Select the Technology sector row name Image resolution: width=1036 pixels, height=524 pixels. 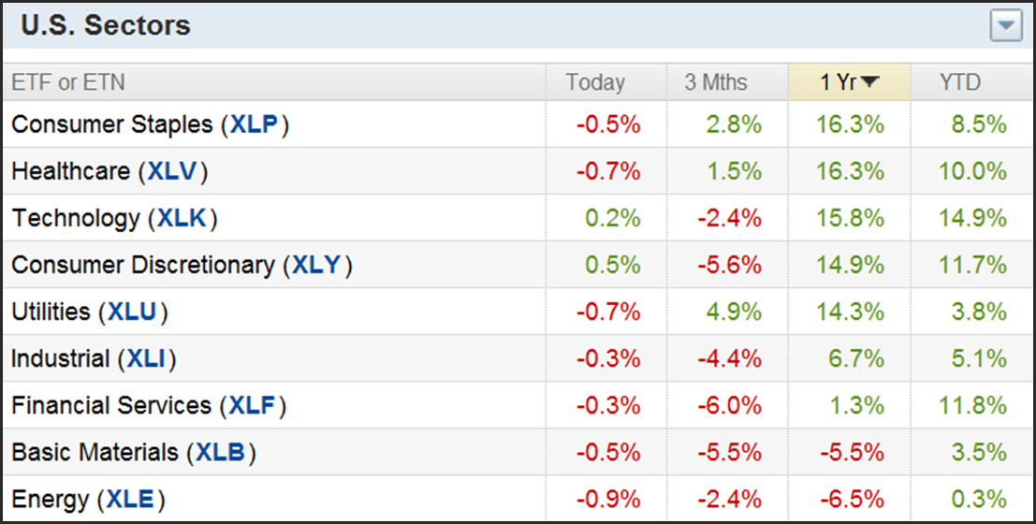pyautogui.click(x=76, y=218)
